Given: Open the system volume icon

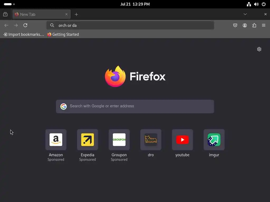Looking at the screenshot, I should coord(256,4).
